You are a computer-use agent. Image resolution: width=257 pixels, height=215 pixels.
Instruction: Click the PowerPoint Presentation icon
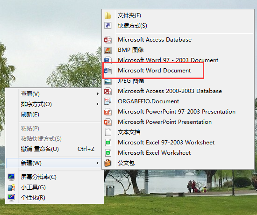(x=108, y=122)
